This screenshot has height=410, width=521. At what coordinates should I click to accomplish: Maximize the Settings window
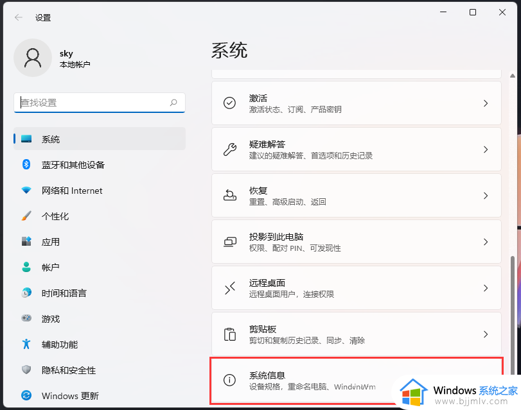(x=472, y=12)
